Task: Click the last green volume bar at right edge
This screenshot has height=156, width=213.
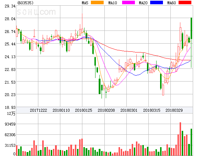Action: pos(191,142)
